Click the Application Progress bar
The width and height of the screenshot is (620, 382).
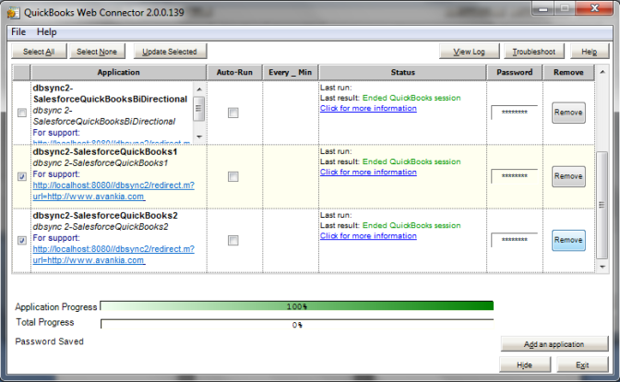click(296, 305)
